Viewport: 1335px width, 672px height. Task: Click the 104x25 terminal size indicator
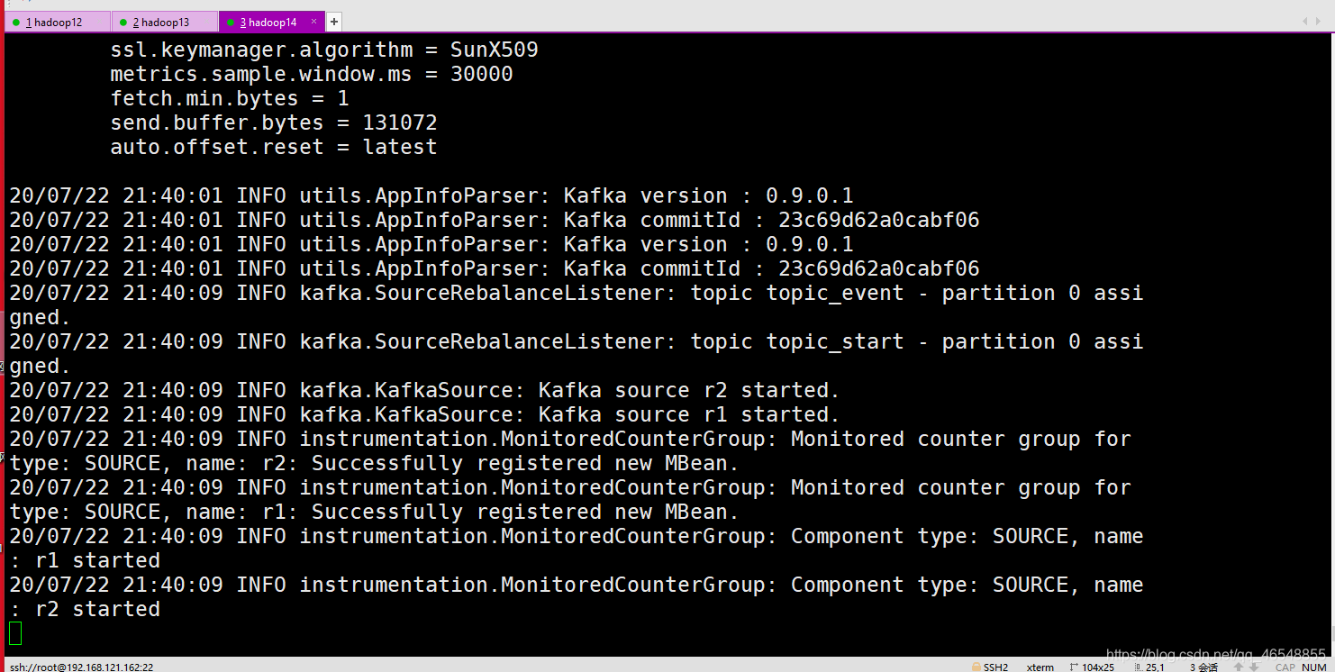coord(1092,667)
